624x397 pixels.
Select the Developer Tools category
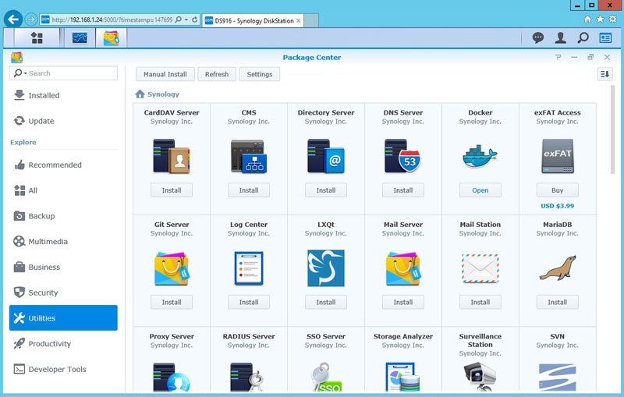[x=63, y=369]
